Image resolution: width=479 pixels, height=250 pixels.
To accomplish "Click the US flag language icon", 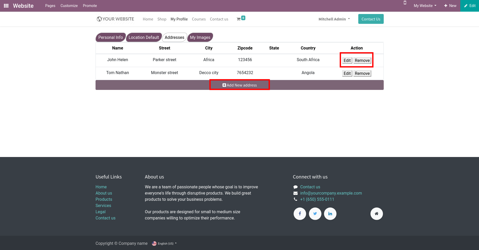I will point(154,244).
